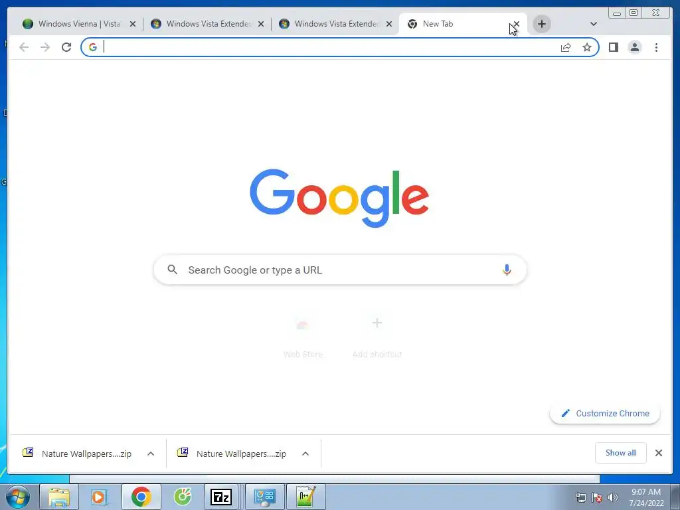Viewport: 680px width, 510px height.
Task: Open the green notepad app in taskbar
Action: [x=305, y=497]
